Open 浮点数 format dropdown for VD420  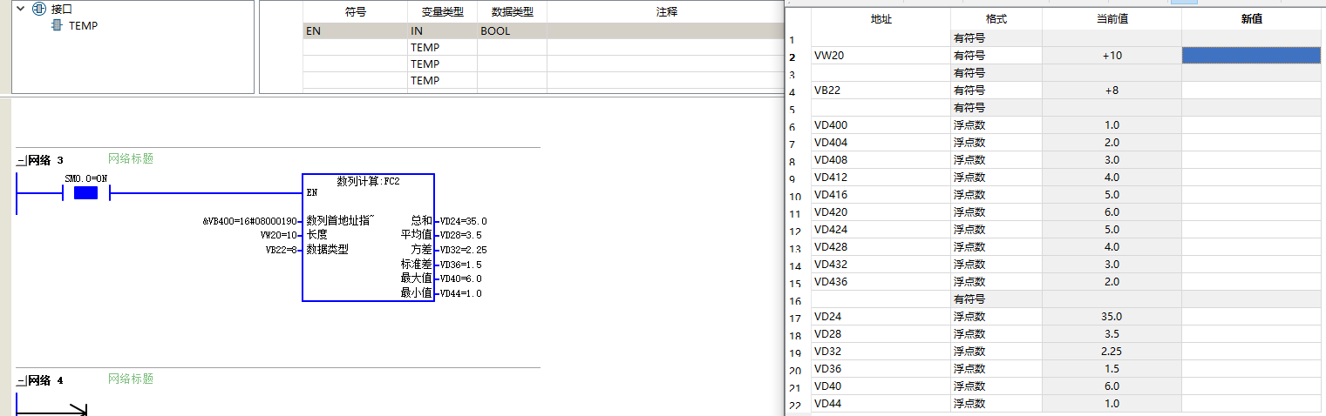pos(996,212)
